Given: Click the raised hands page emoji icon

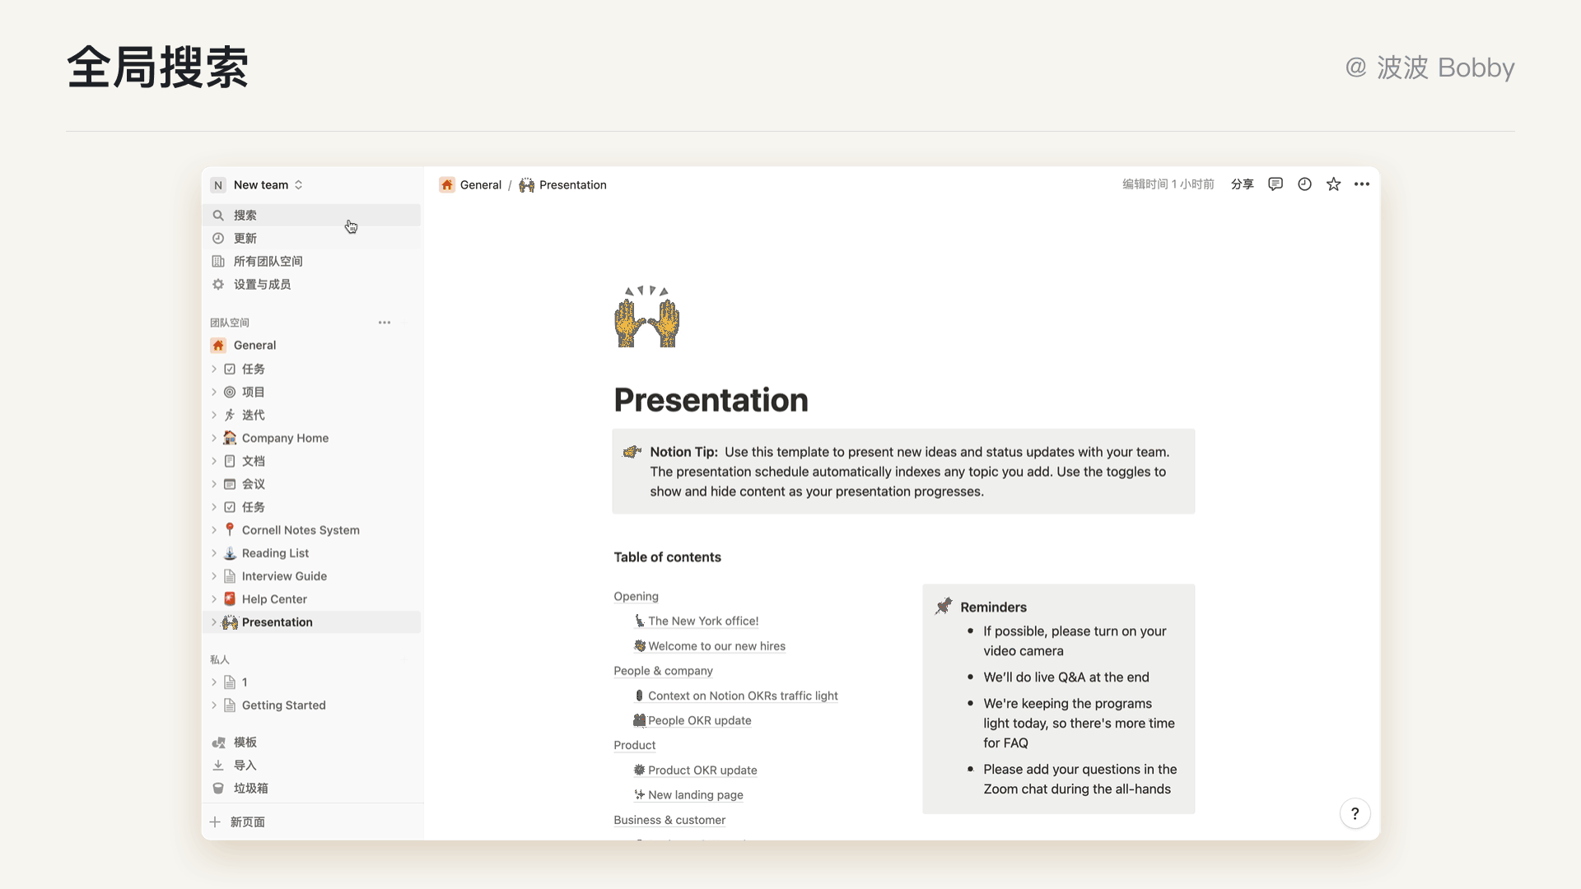Looking at the screenshot, I should [x=647, y=318].
